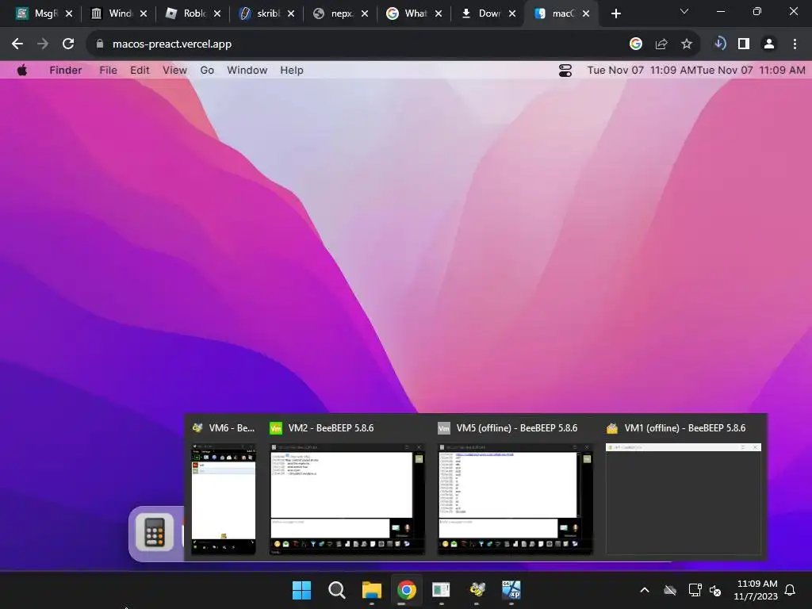Viewport: 812px width, 609px height.
Task: Click the green Vm icon beside VM2
Action: [x=276, y=428]
